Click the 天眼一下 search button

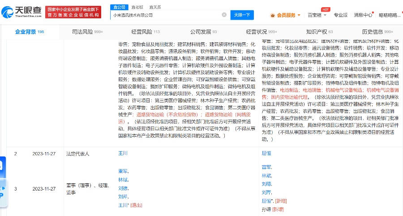tap(242, 15)
